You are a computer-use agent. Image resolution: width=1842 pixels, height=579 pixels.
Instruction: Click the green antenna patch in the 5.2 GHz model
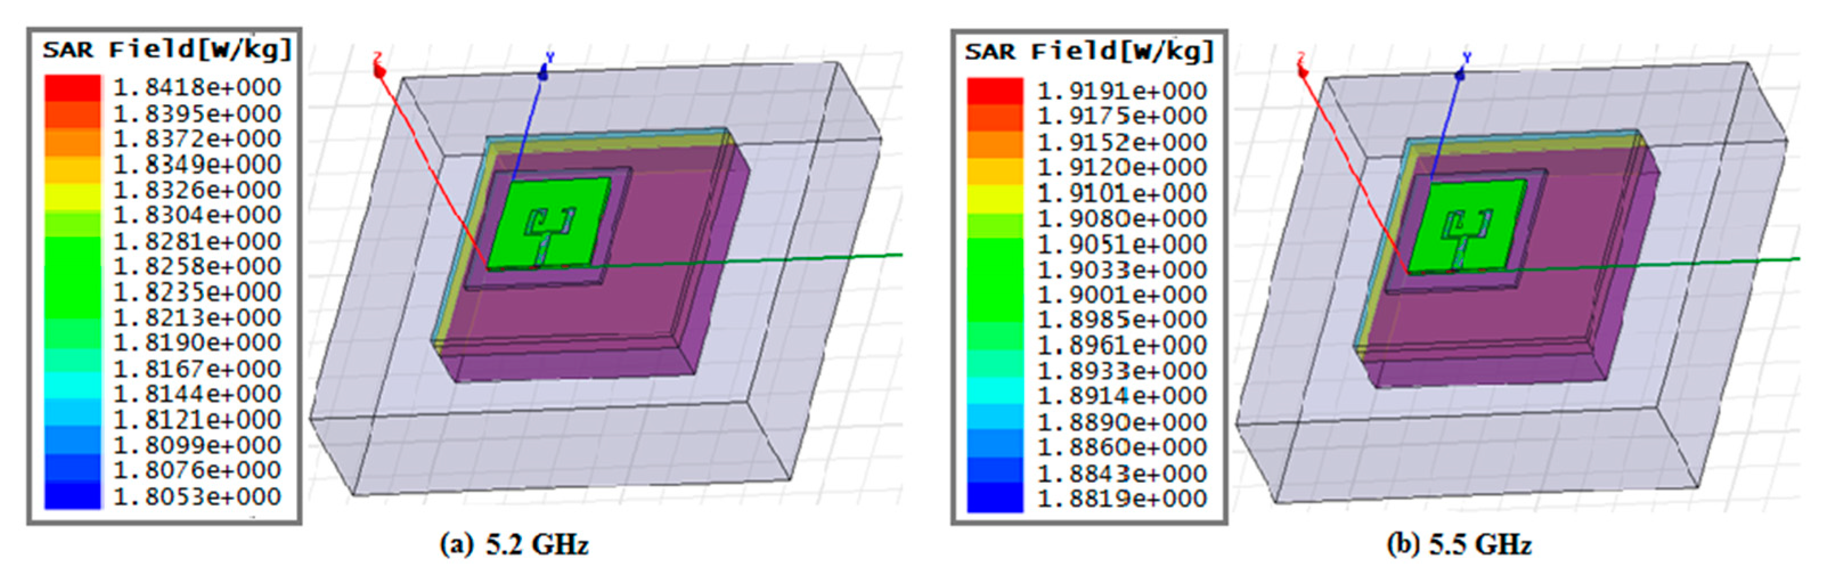point(550,223)
